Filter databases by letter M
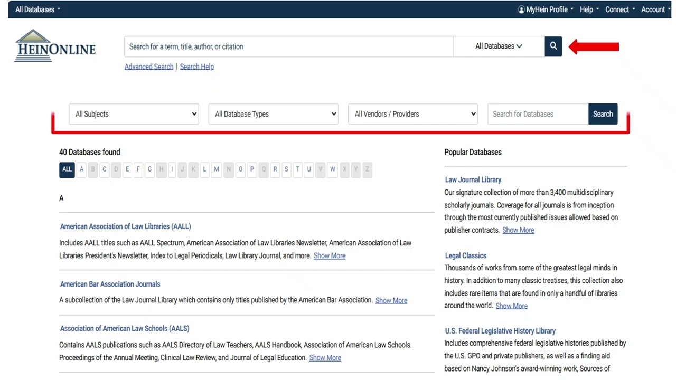Viewport: 676px width, 380px height. (216, 169)
